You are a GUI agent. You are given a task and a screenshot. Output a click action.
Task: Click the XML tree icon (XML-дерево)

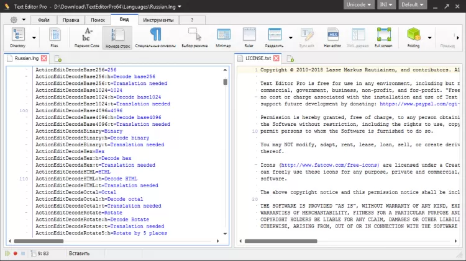click(x=358, y=37)
